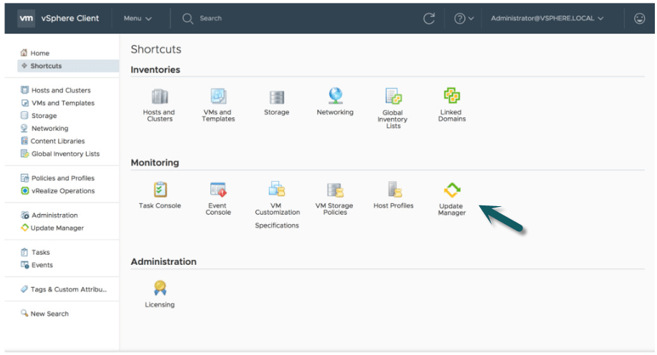Click the vRealize Operations sidebar link
This screenshot has width=657, height=355.
click(x=63, y=191)
